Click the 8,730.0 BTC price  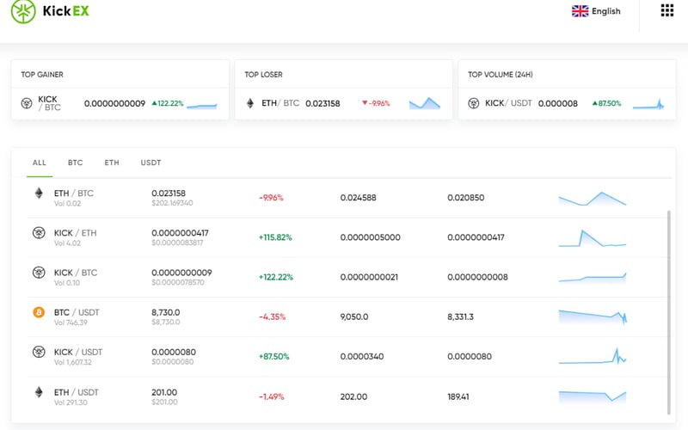(x=166, y=312)
